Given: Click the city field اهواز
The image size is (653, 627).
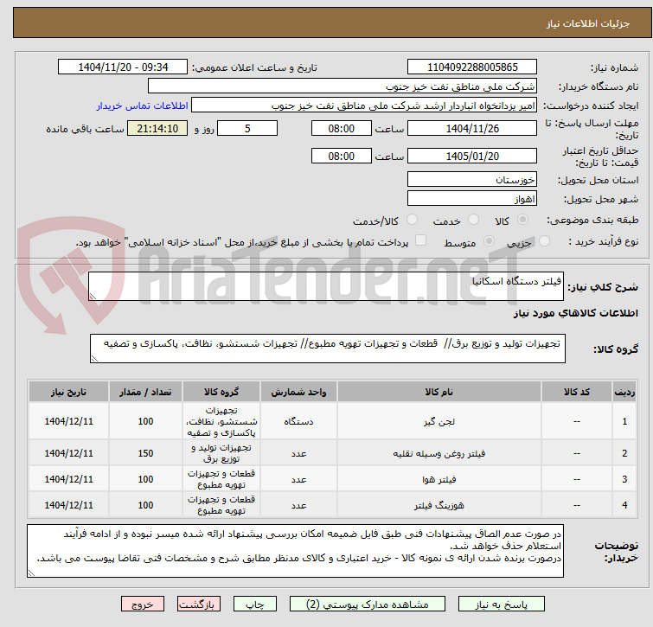Looking at the screenshot, I should (x=472, y=199).
